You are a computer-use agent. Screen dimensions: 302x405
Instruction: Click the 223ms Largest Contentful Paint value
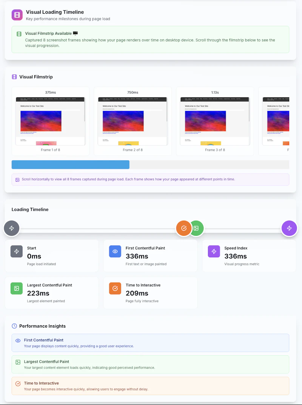pos(38,293)
